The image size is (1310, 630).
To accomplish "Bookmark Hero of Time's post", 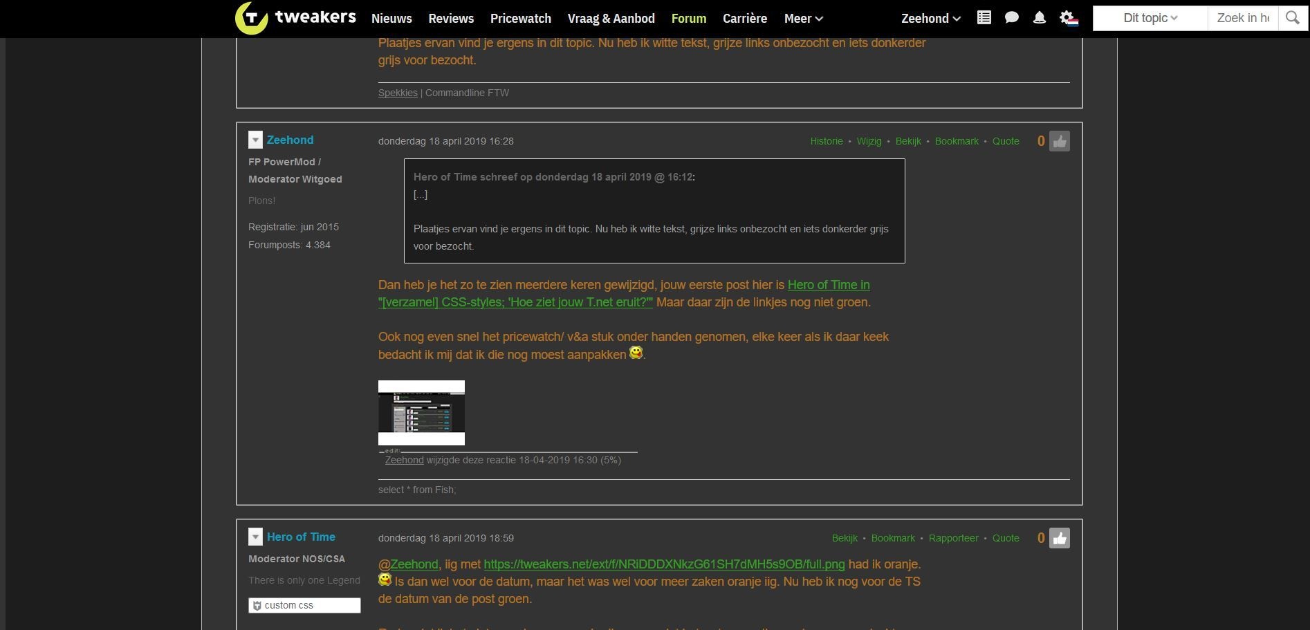I will [893, 538].
